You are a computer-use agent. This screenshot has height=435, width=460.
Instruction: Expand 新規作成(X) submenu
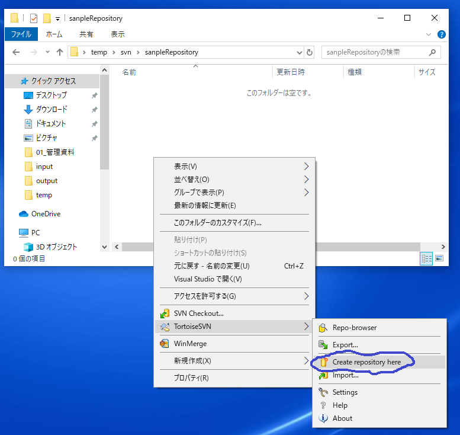point(234,361)
